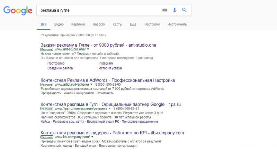
Task: Expand arrow next to www.adict.ru/Реклама
Action: (x=91, y=84)
